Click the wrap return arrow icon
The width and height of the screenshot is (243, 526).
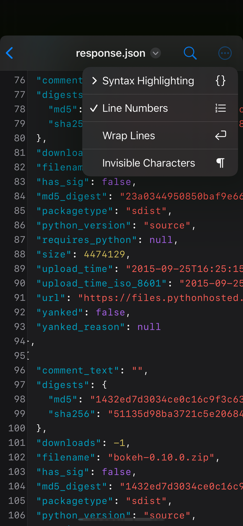tap(220, 136)
